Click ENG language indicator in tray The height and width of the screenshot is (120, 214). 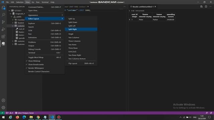(195, 117)
